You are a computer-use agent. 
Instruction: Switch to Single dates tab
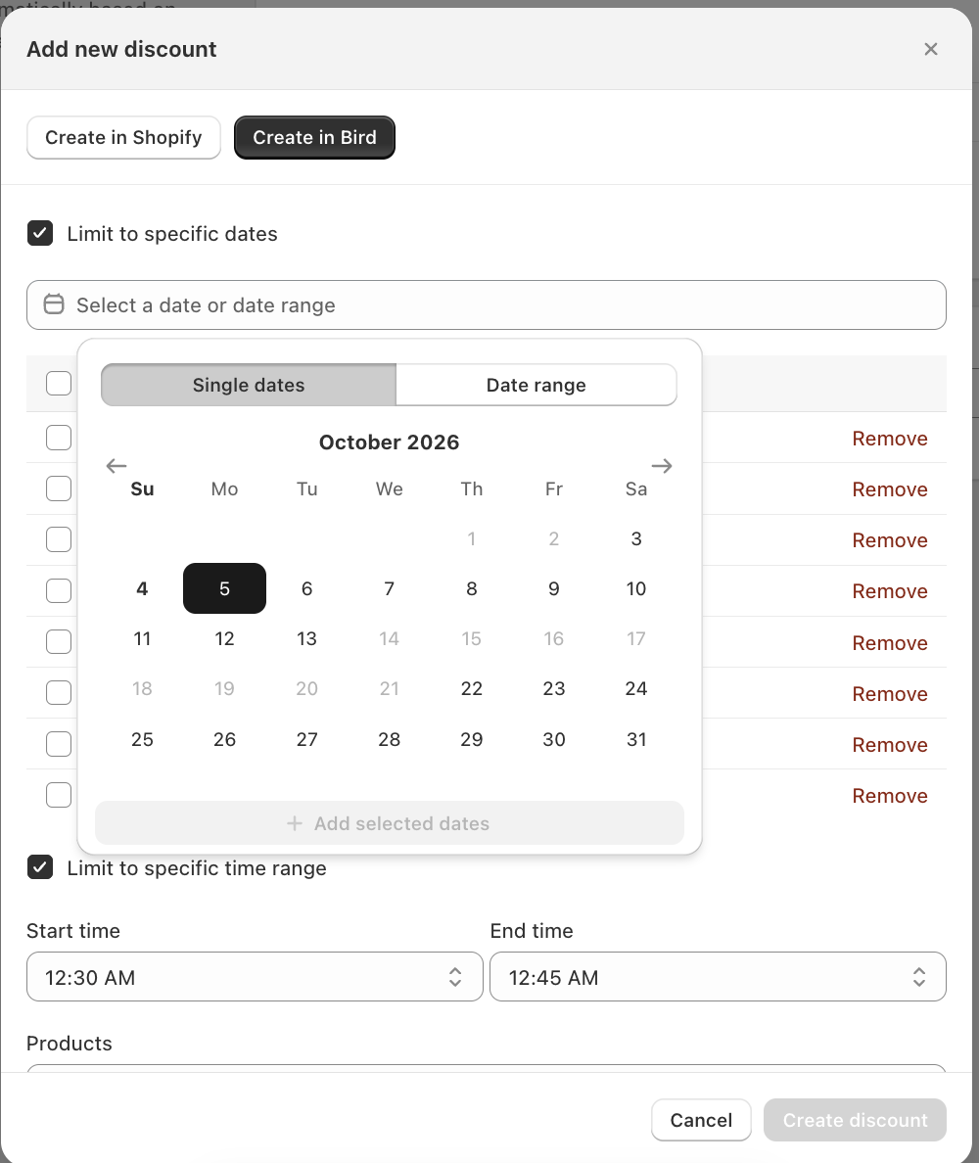[x=249, y=385]
